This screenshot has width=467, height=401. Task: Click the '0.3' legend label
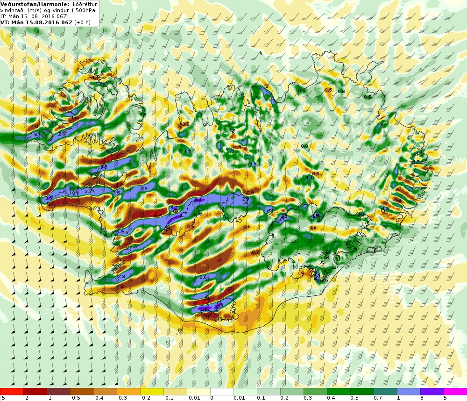click(x=308, y=398)
